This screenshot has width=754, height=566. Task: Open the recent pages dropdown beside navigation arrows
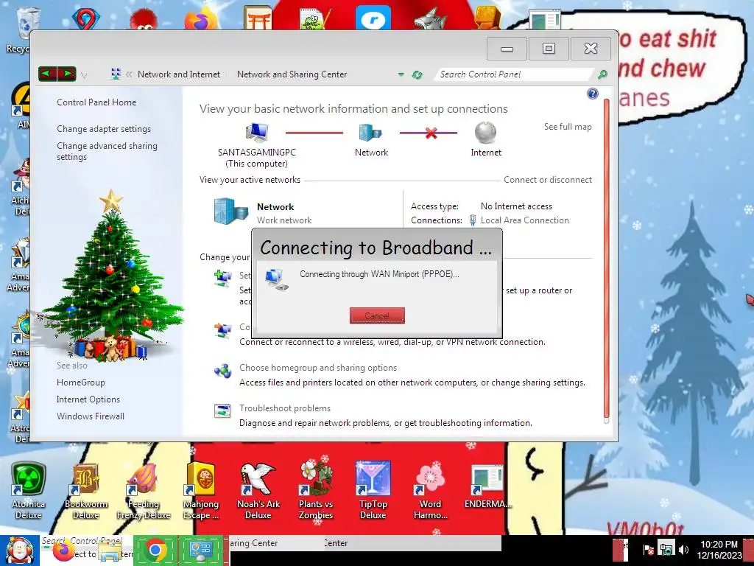[84, 75]
